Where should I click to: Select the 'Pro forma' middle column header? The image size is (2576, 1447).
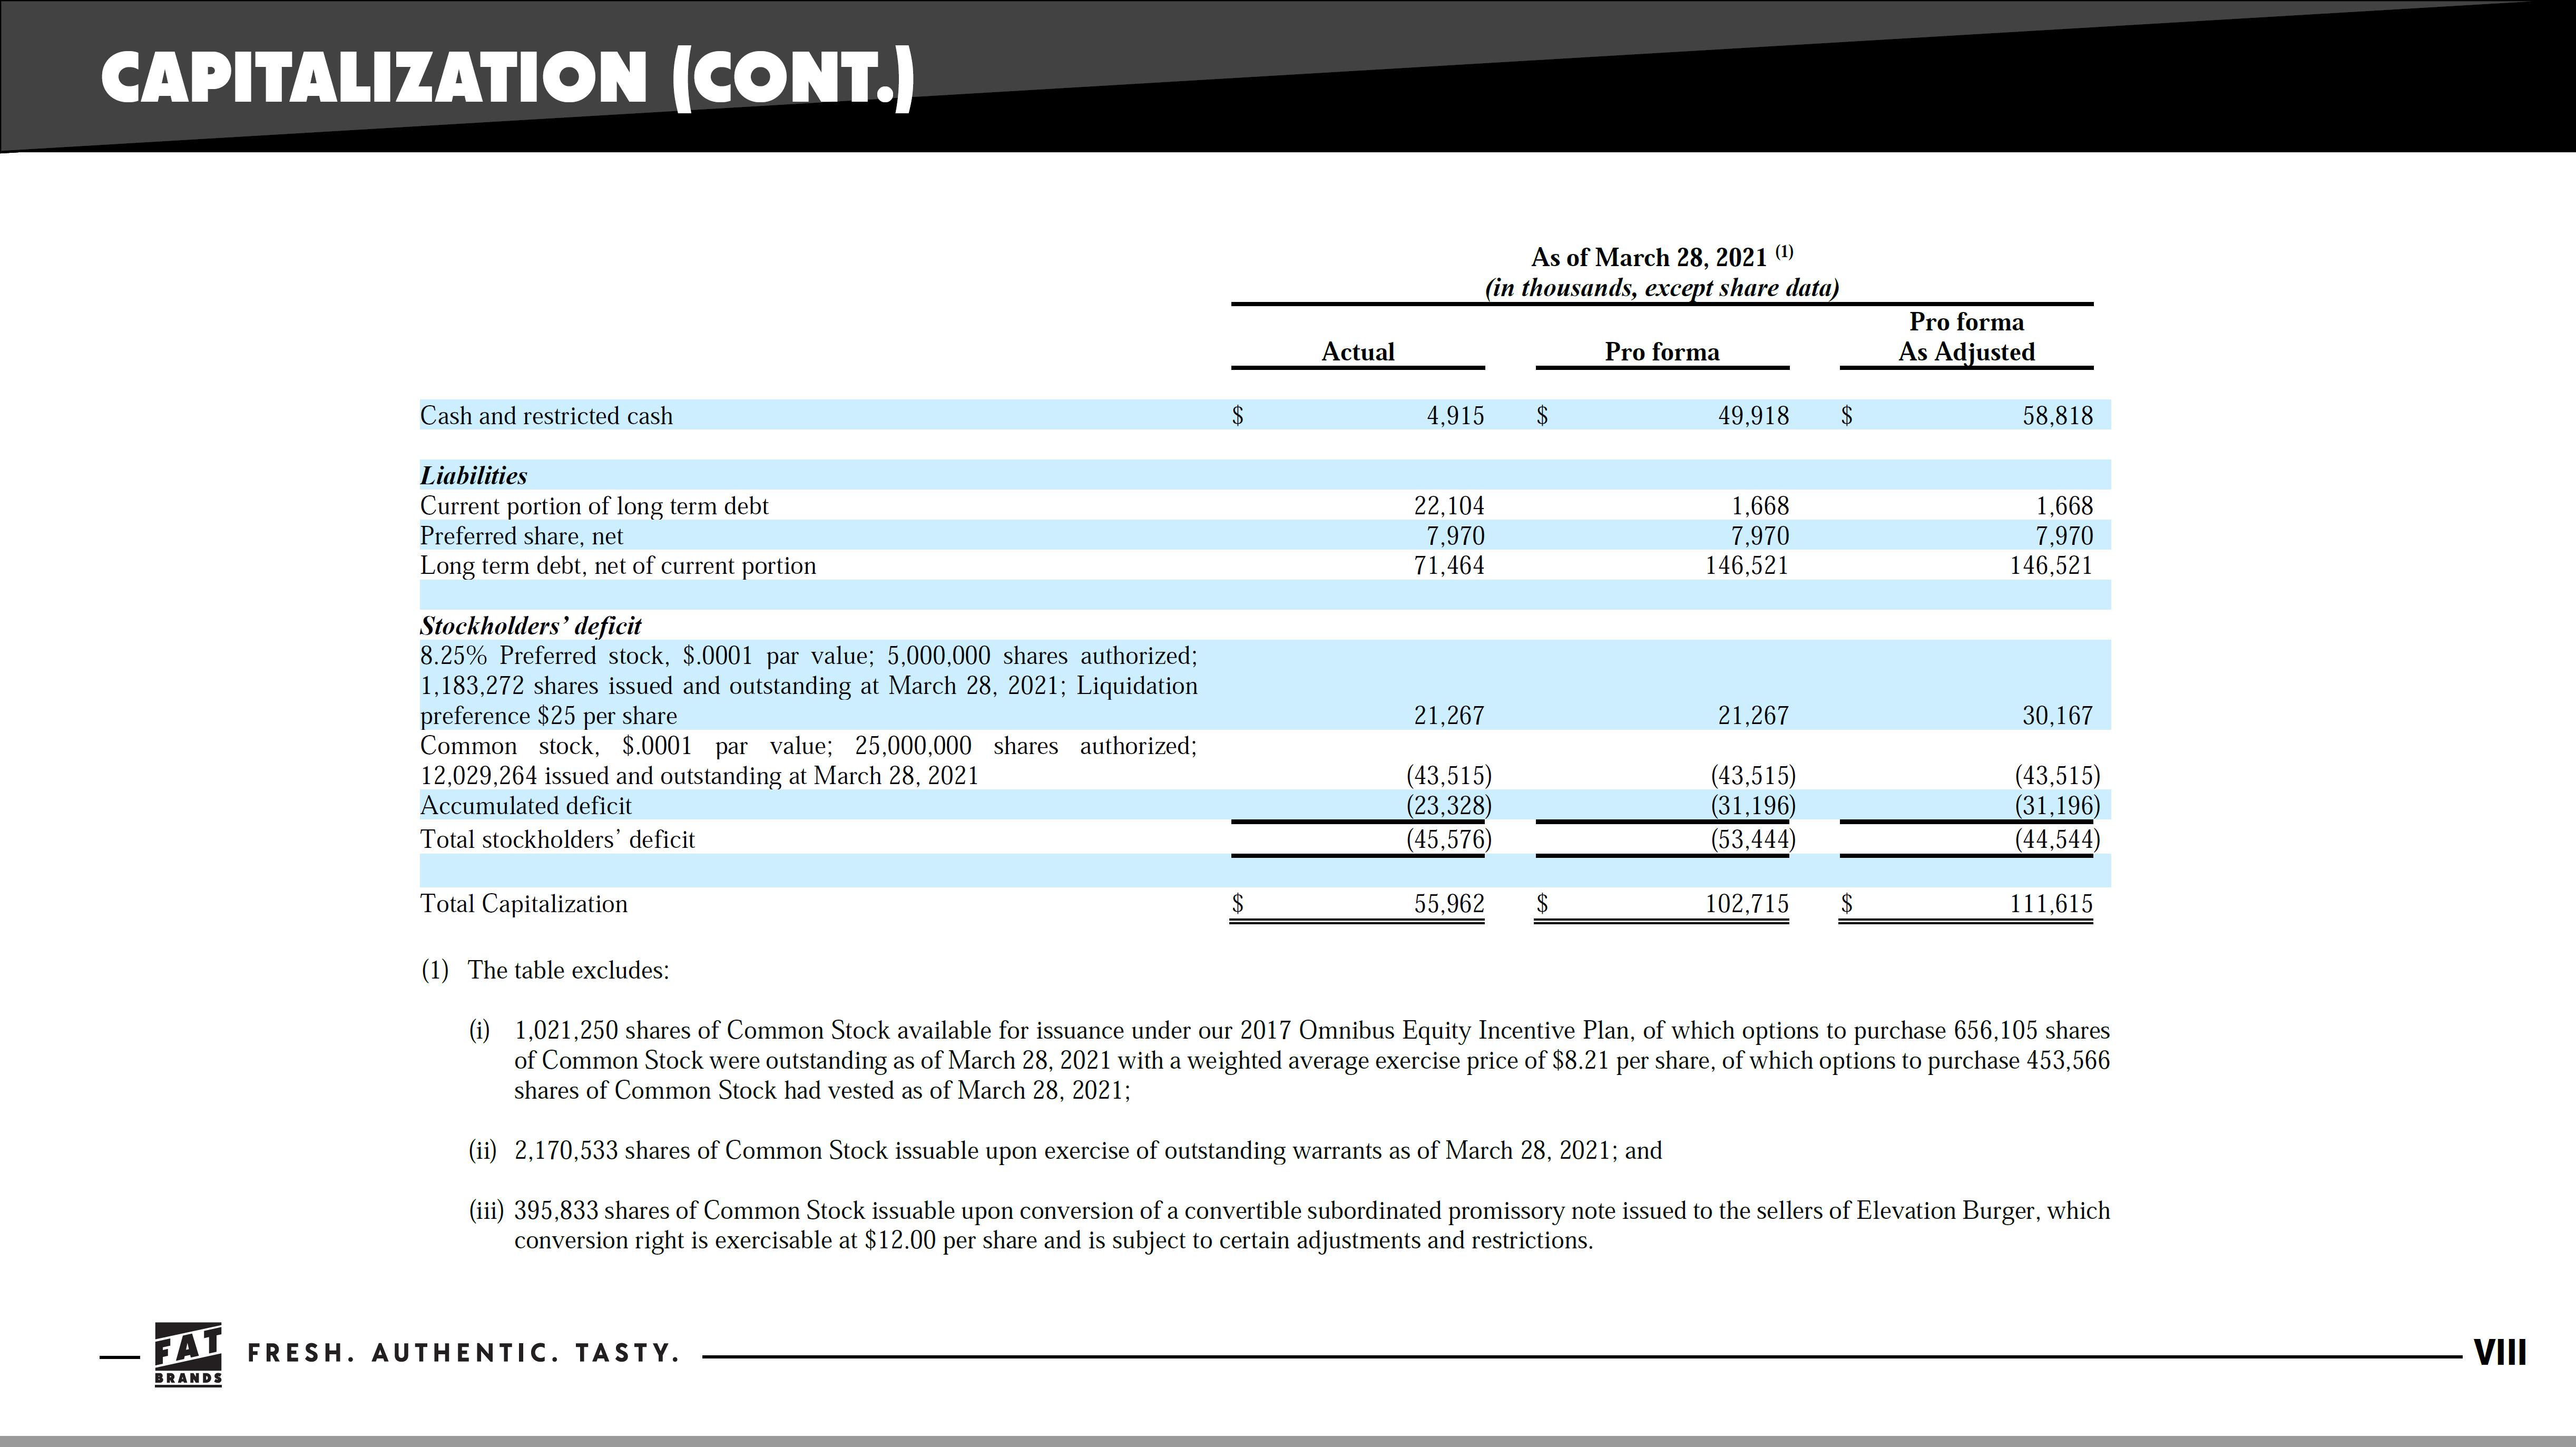[1662, 352]
